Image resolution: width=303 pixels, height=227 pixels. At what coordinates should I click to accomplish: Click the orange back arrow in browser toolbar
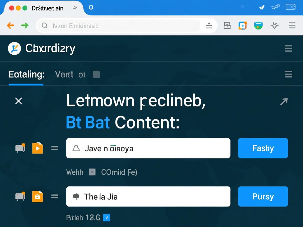[11, 25]
